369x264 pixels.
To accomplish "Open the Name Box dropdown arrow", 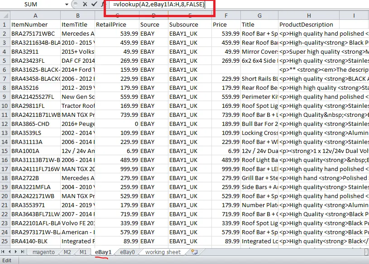I will coord(67,5).
